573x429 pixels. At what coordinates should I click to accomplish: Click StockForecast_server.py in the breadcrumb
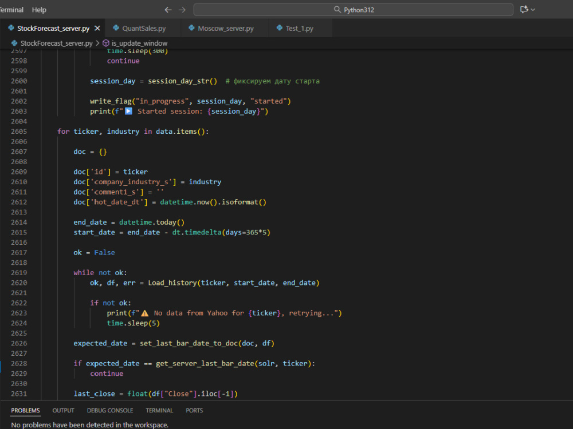pos(56,43)
